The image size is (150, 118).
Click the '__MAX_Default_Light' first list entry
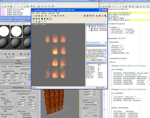click(x=96, y=52)
